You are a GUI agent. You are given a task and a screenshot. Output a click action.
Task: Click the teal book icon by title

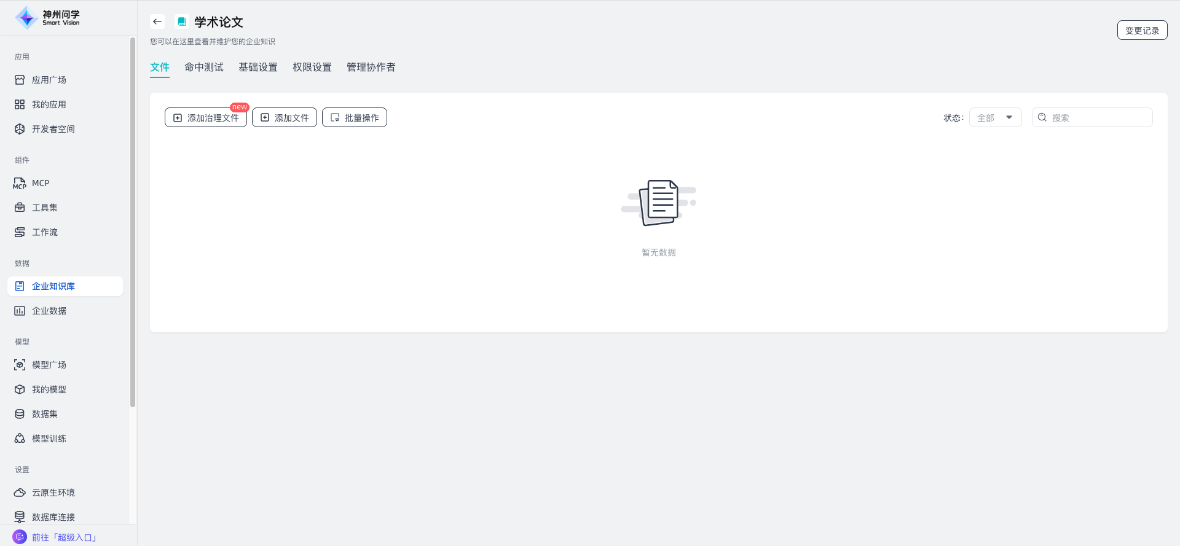181,21
